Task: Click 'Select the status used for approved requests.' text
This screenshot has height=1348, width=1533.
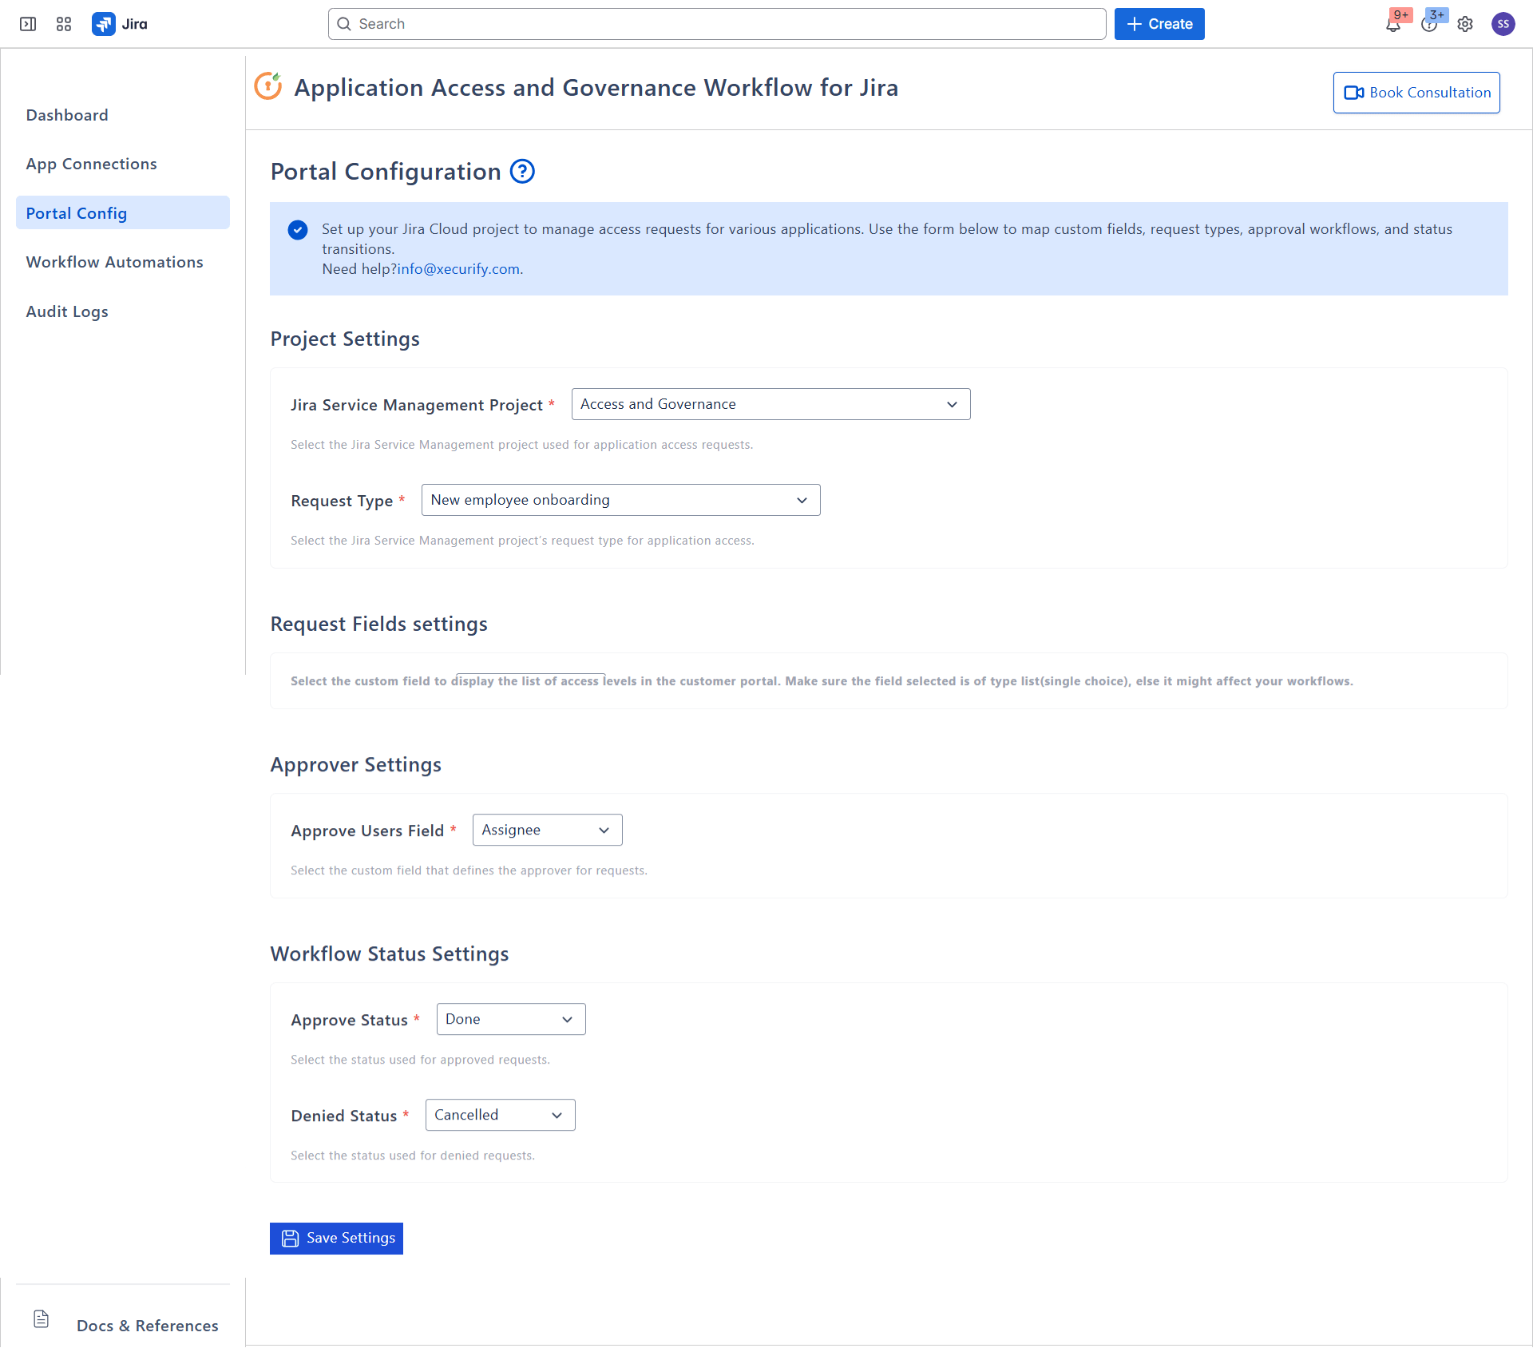Action: click(x=420, y=1060)
